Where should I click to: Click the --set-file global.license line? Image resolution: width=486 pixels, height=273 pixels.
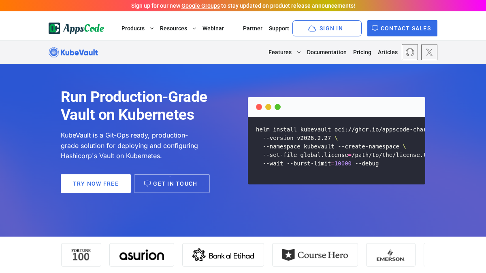pos(344,155)
